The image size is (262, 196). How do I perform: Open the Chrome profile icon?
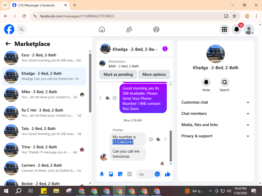[247, 16]
